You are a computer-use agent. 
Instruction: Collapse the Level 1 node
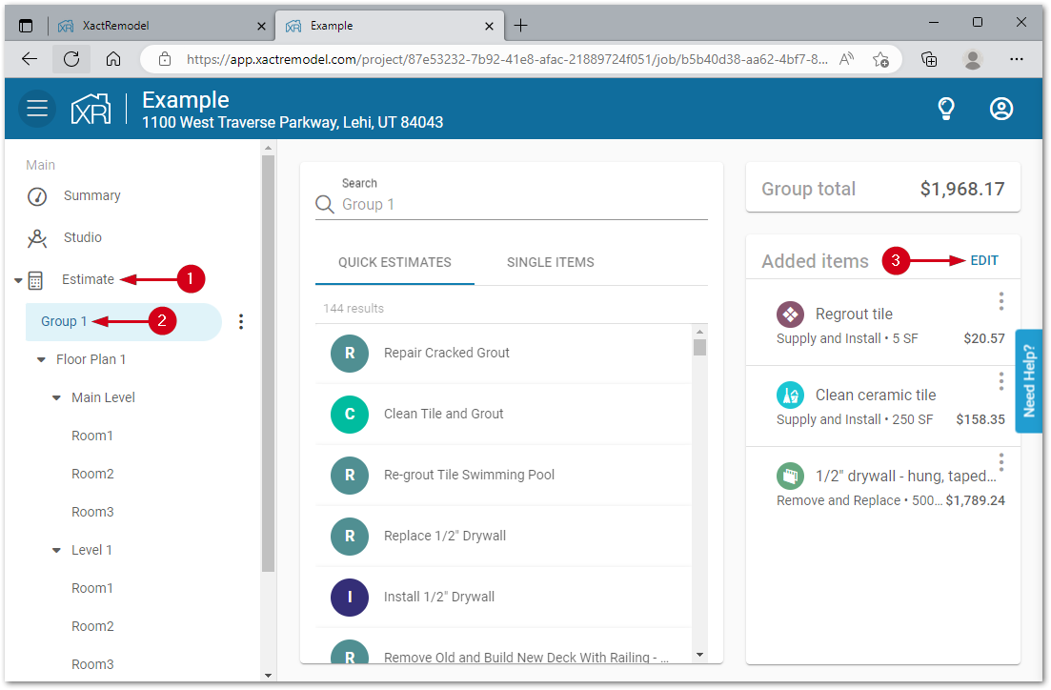point(56,551)
